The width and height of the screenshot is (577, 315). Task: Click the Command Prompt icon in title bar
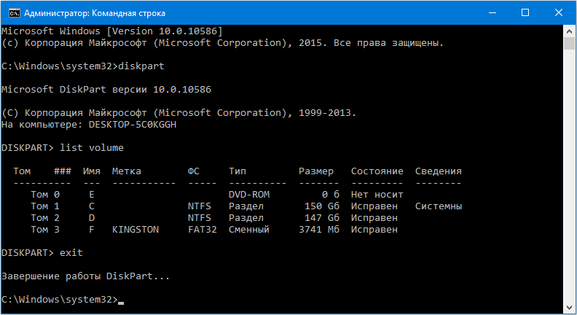click(x=10, y=12)
